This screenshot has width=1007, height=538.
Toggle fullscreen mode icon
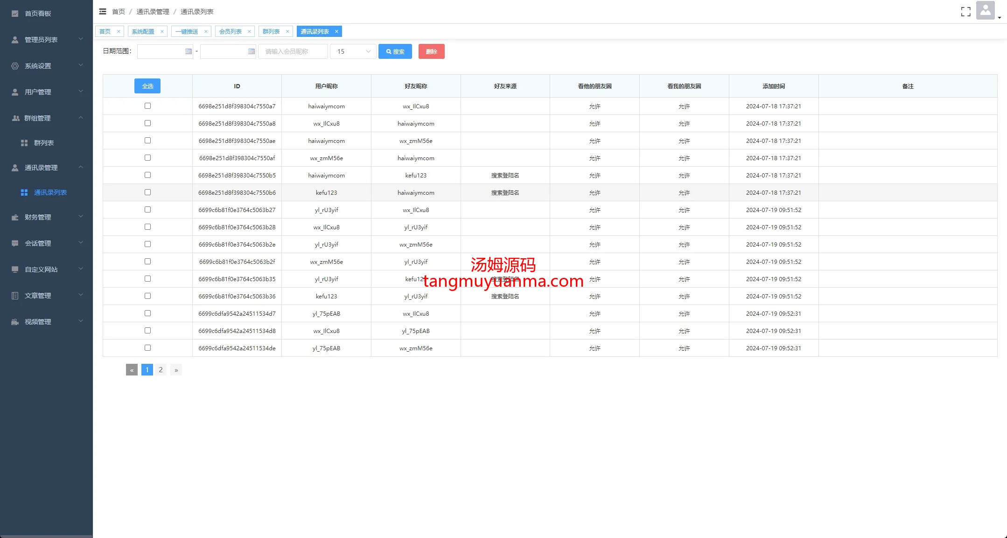point(965,12)
